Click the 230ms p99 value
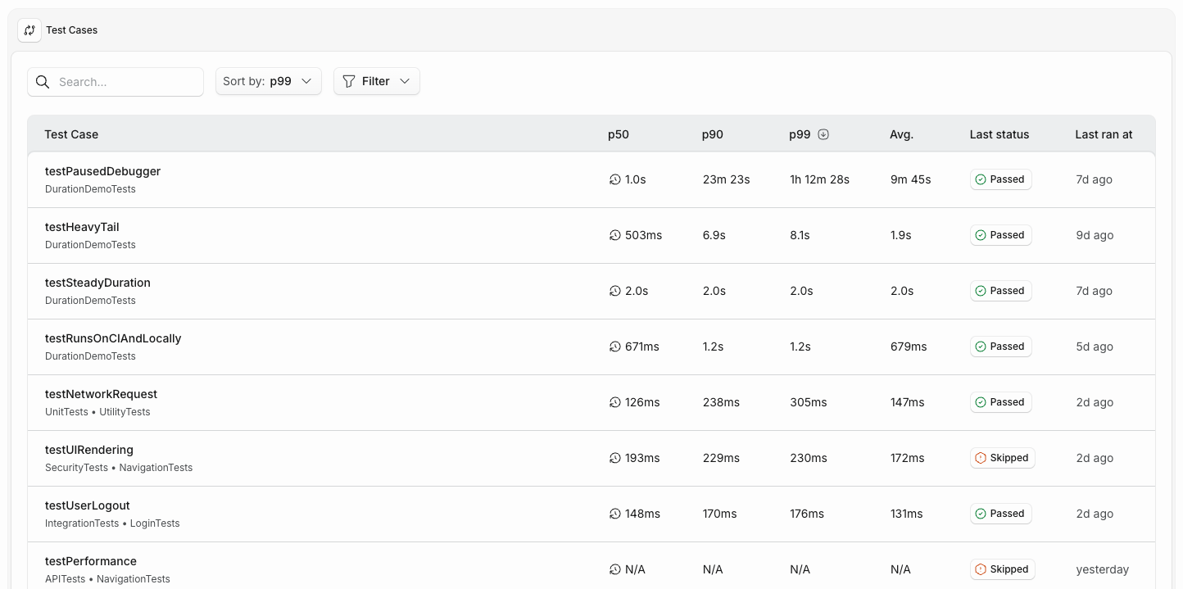This screenshot has width=1183, height=589. [809, 458]
